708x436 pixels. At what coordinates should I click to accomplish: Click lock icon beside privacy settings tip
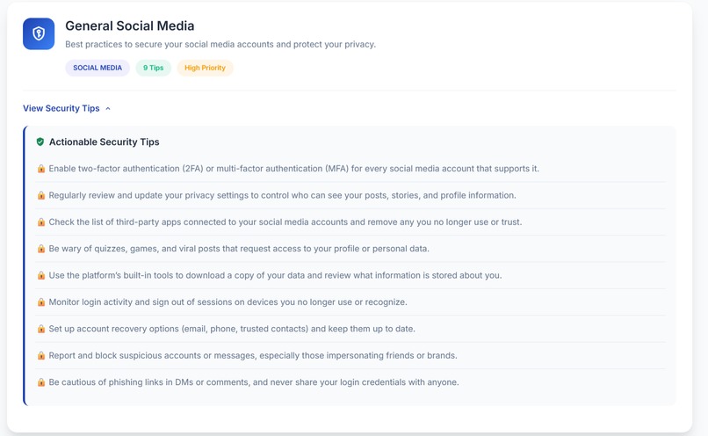(x=41, y=195)
